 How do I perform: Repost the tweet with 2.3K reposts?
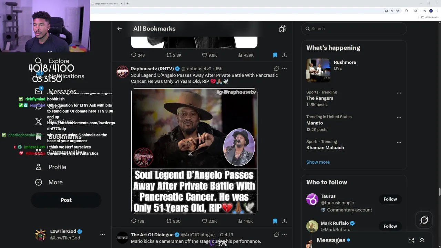click(174, 55)
